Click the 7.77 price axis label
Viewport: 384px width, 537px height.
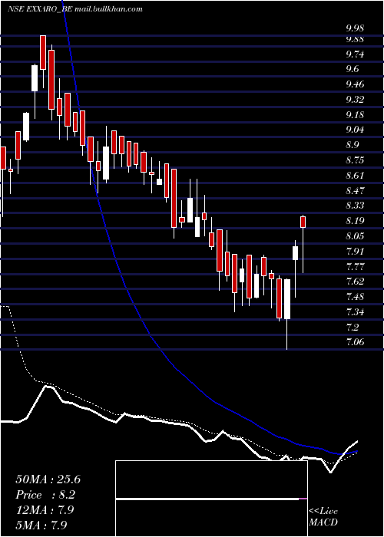click(355, 266)
